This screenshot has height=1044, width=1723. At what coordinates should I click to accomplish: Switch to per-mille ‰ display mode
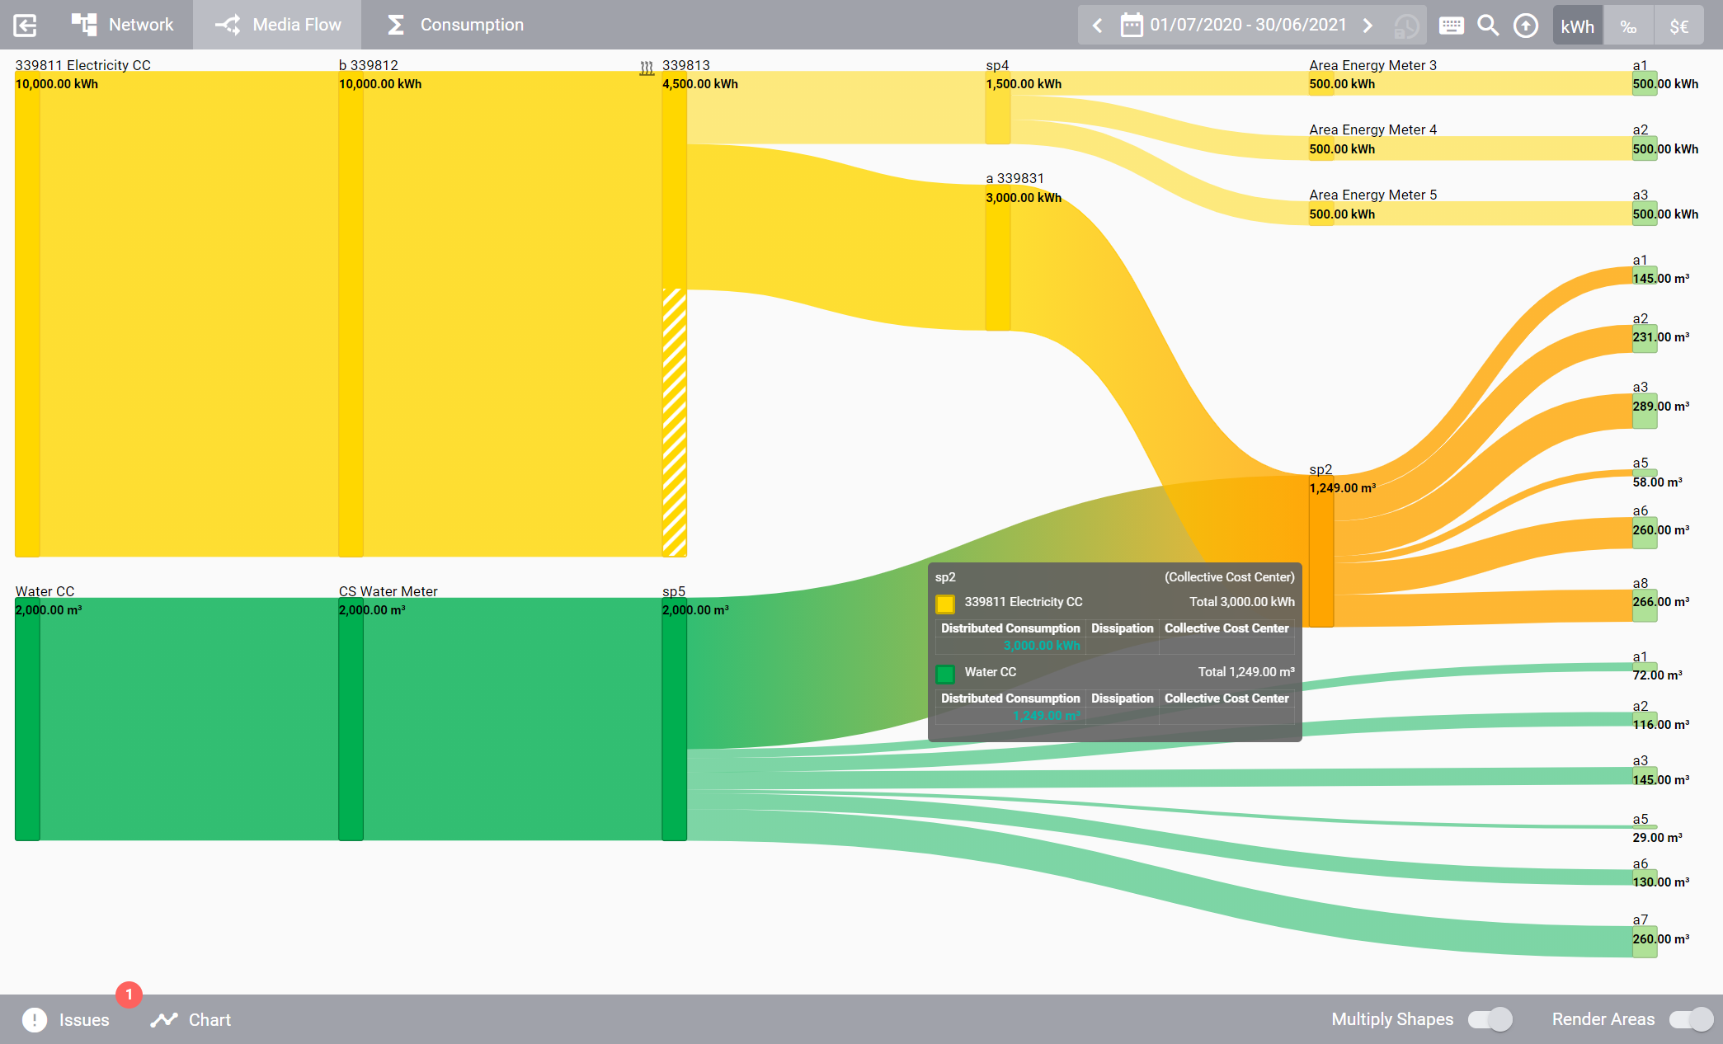(1628, 26)
